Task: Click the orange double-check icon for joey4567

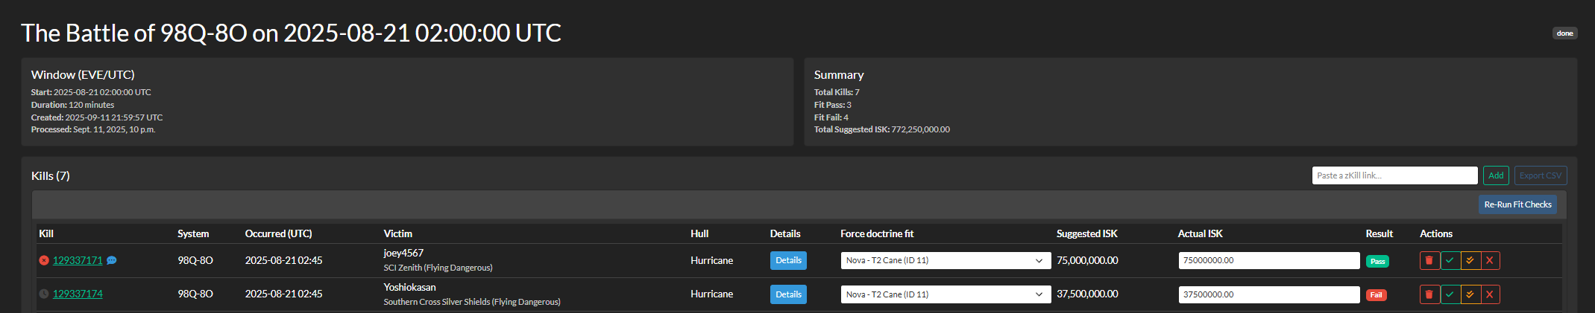Action: (x=1470, y=260)
